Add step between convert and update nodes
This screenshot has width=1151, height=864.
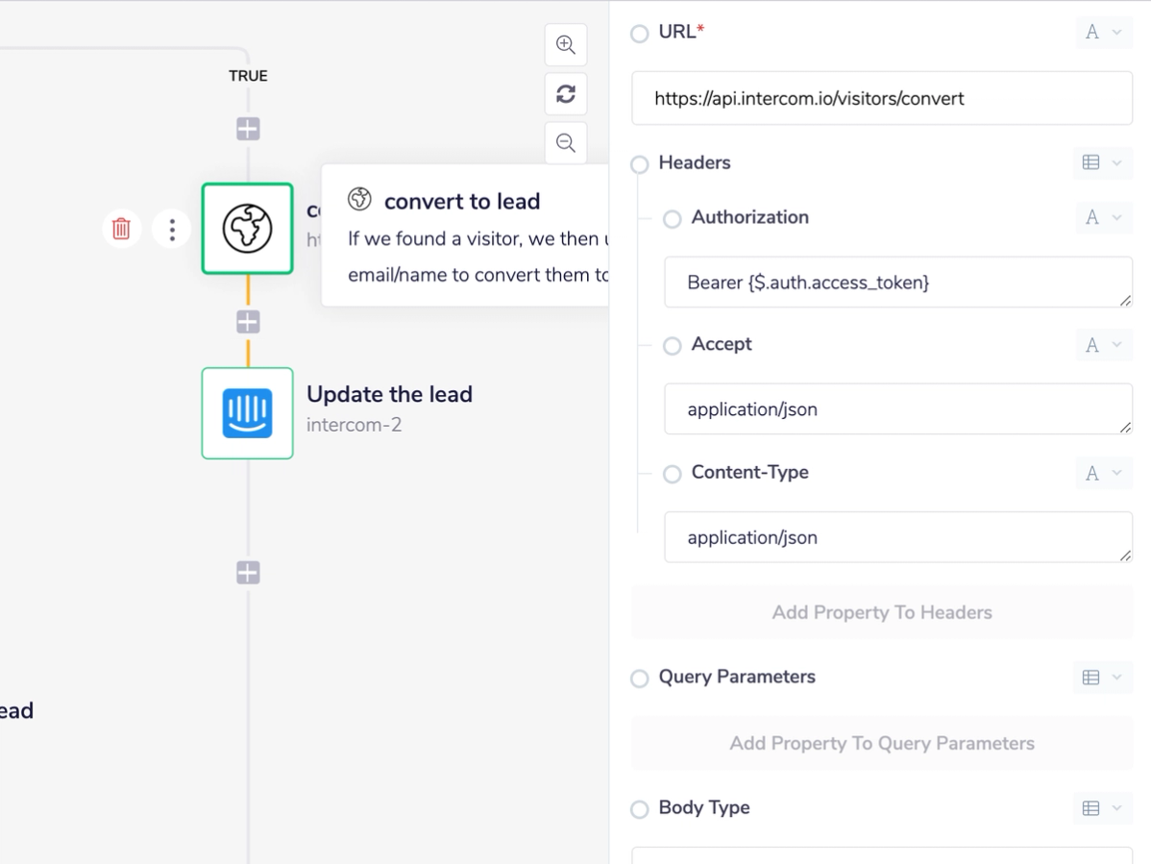(x=248, y=321)
